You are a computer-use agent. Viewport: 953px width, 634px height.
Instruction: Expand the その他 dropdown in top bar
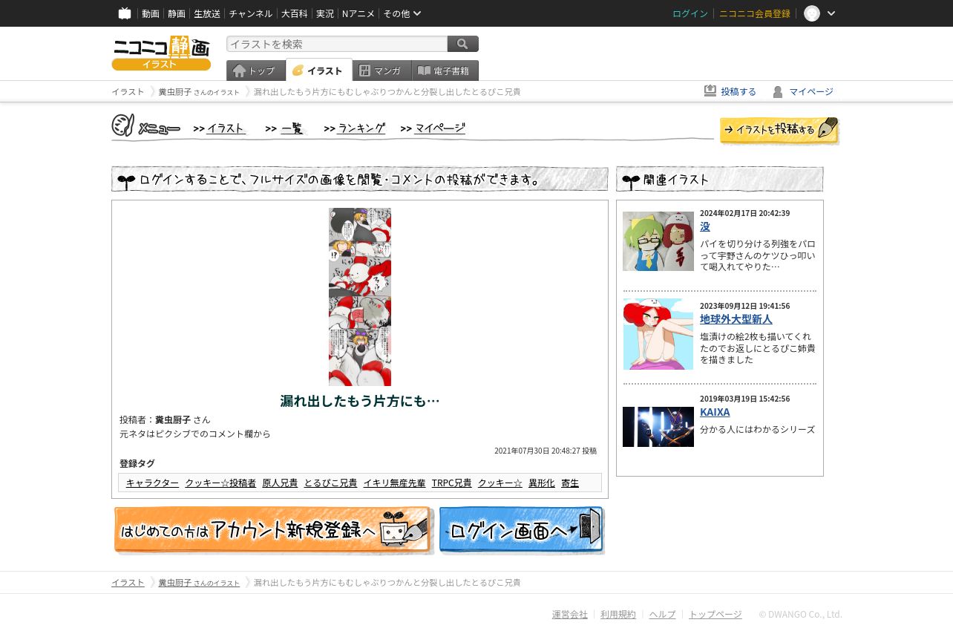[x=402, y=13]
